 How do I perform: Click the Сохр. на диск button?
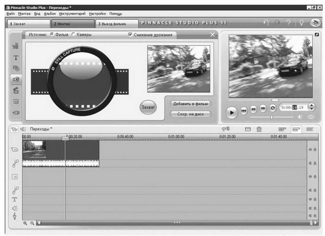(x=191, y=114)
